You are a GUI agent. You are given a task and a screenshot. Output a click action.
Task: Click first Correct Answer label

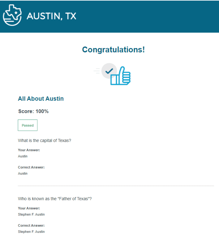[31, 167]
